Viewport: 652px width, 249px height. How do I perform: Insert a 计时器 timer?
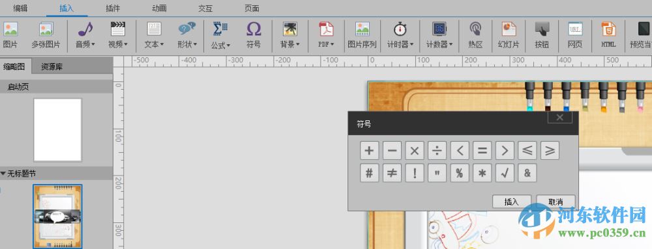pos(400,35)
